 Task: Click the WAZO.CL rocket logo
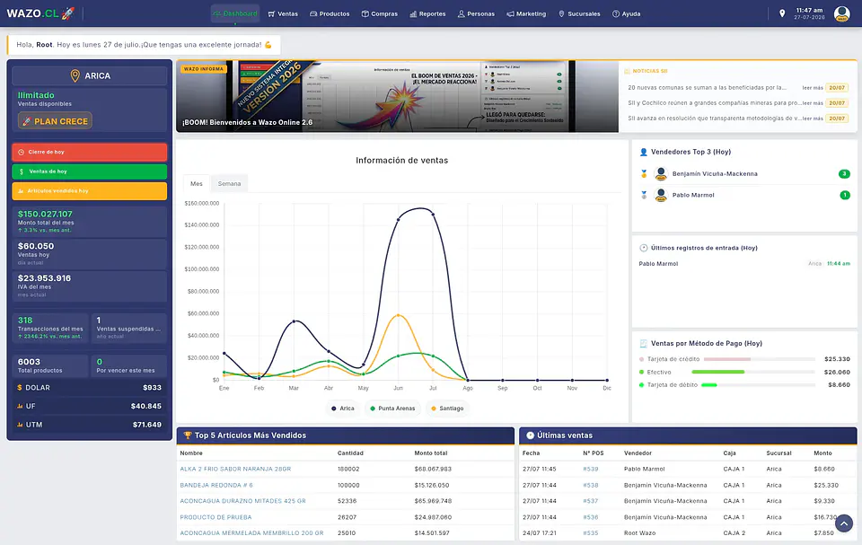pos(40,13)
